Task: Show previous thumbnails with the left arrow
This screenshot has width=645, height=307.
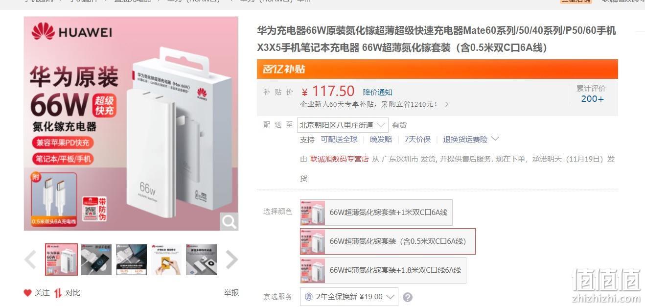Action: click(30, 260)
